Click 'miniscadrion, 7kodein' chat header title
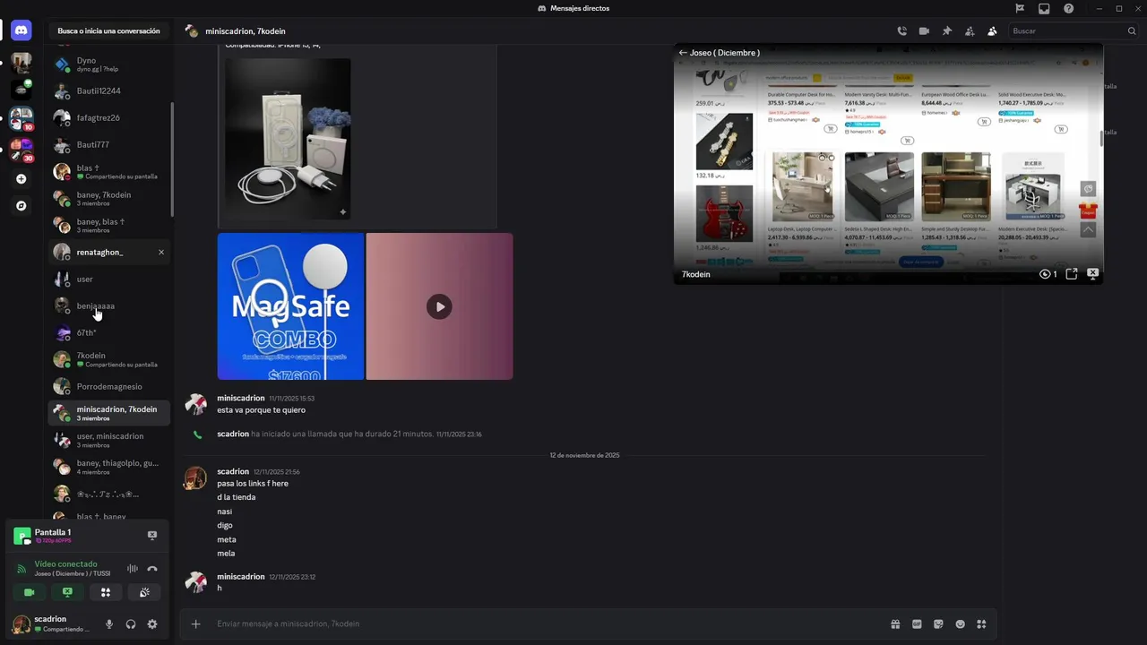This screenshot has width=1147, height=645. point(246,31)
